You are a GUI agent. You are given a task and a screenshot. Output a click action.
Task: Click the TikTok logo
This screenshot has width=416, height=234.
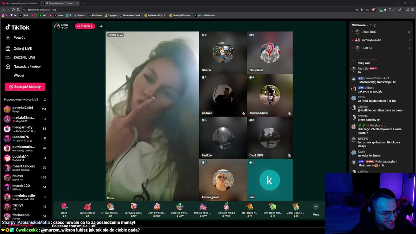(x=17, y=27)
